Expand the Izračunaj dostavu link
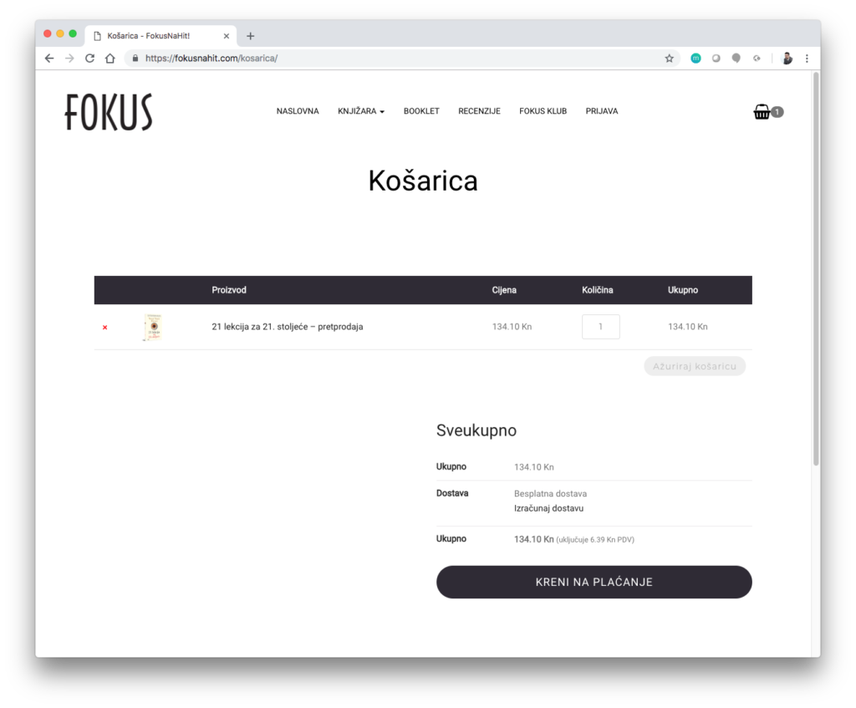 548,508
